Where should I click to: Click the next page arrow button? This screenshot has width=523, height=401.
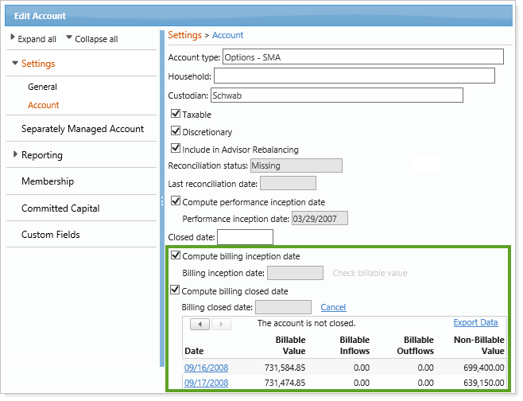(x=221, y=324)
